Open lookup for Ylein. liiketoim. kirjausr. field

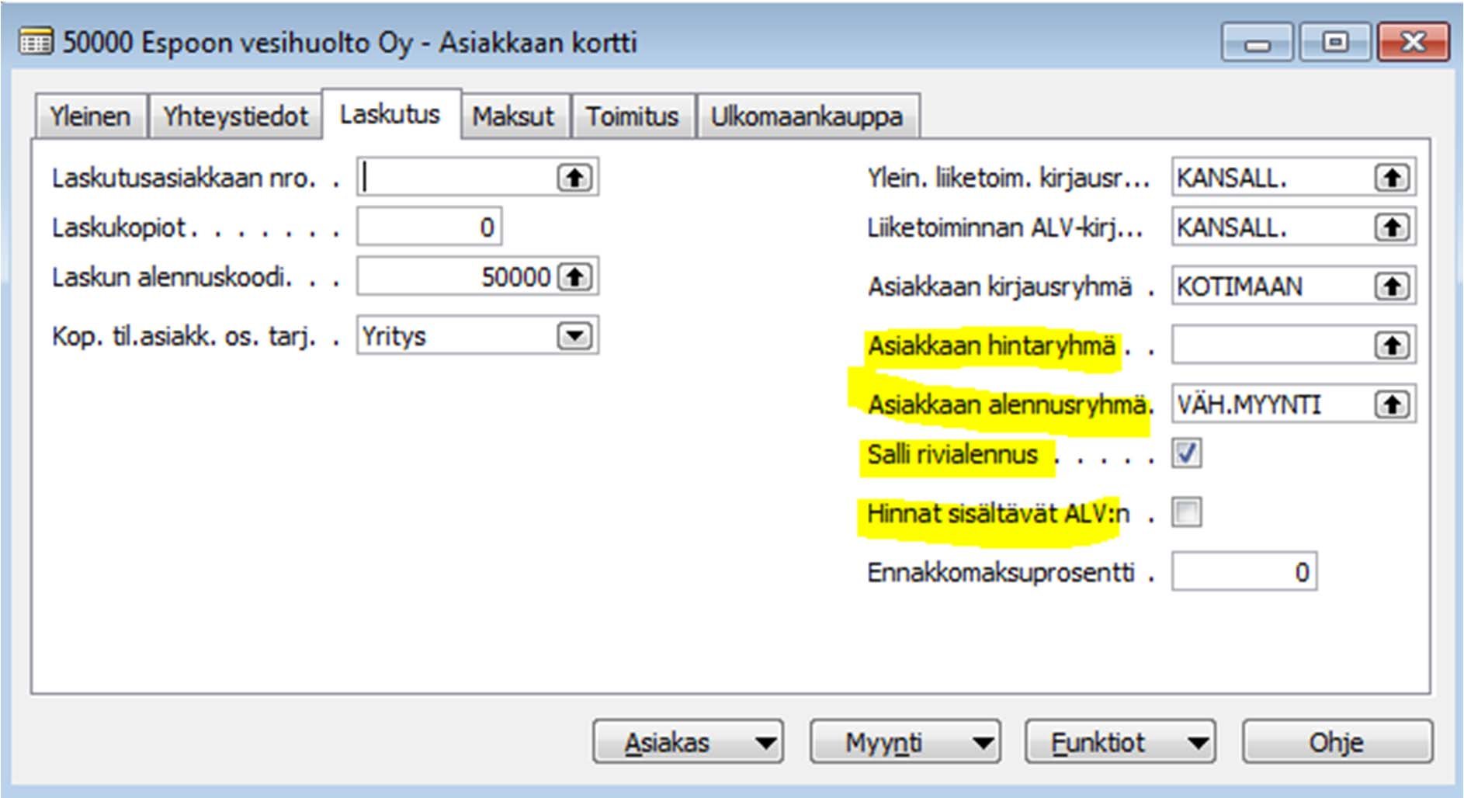point(1392,178)
